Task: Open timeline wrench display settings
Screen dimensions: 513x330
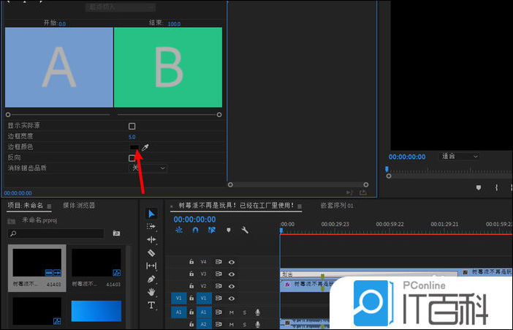Action: point(245,230)
